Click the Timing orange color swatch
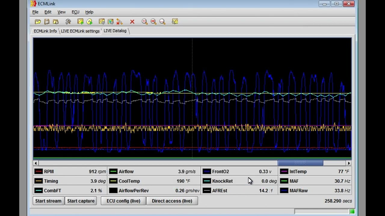 coord(38,181)
